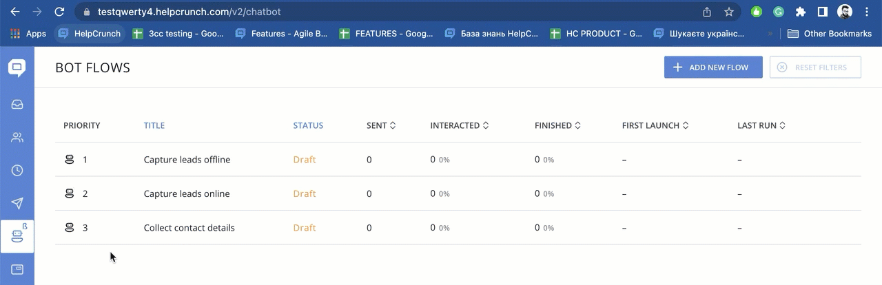Sort by FIRST LAUNCH column
Viewport: 882px width, 285px height.
(655, 125)
